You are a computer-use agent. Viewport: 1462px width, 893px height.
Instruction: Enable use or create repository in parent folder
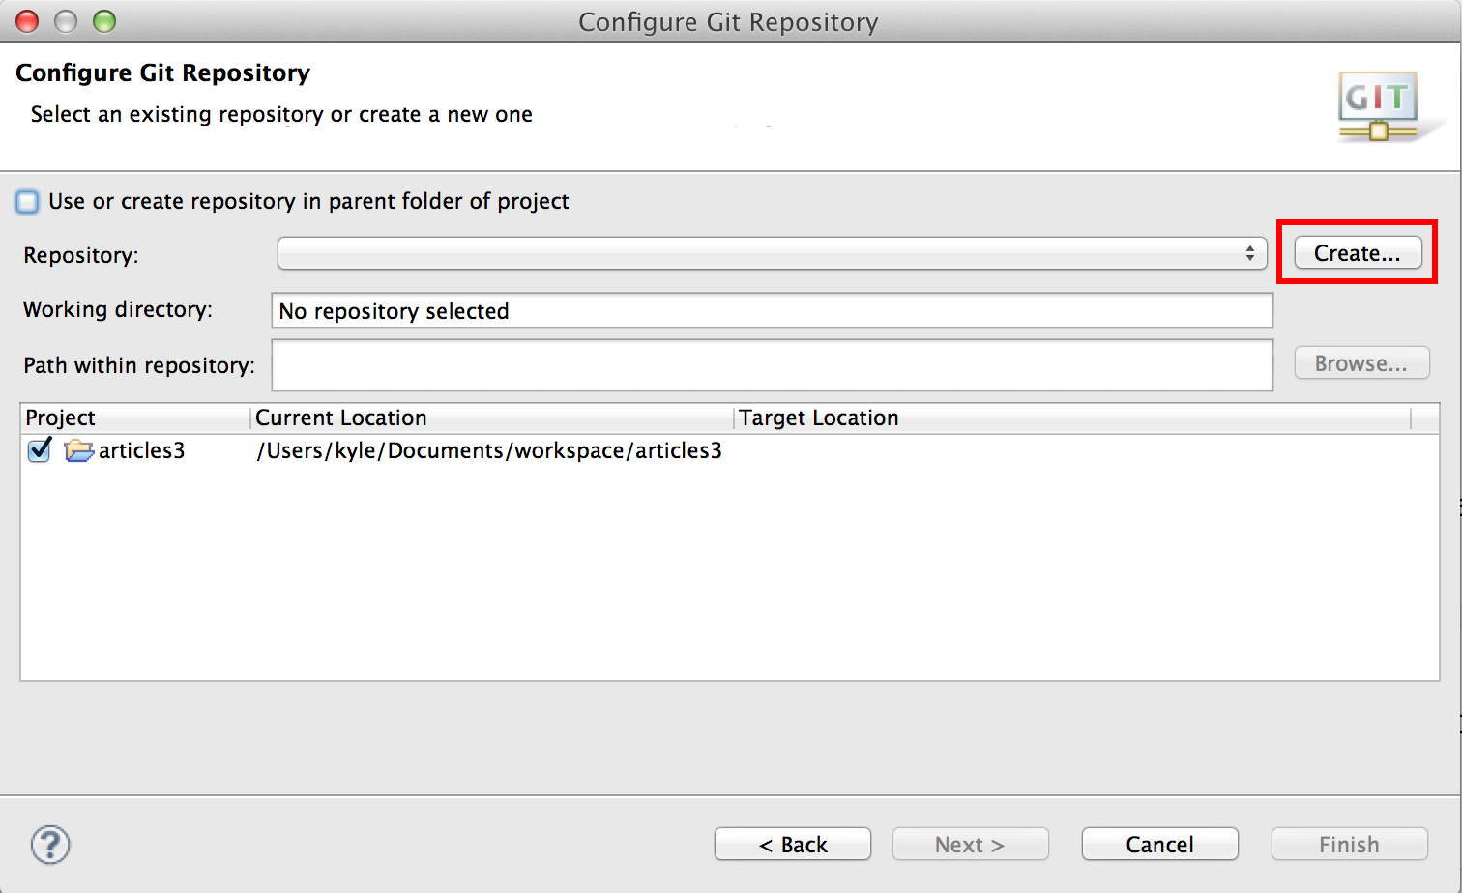[28, 201]
